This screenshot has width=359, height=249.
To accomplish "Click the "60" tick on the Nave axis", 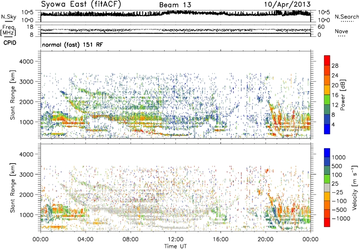I will [x=321, y=27].
